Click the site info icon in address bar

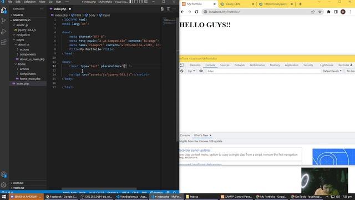(205, 12)
